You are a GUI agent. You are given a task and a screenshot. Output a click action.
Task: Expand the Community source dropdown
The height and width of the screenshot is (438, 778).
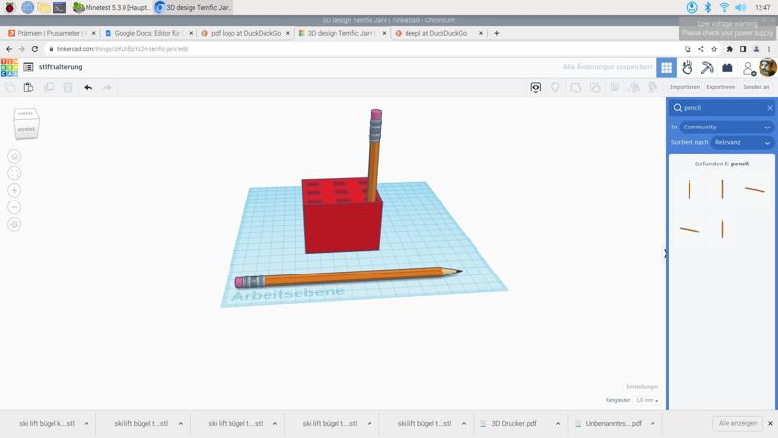click(726, 127)
